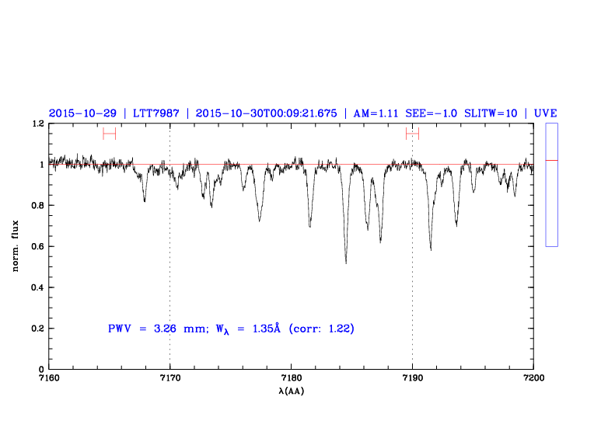Click the right red range marker near 7190
Screen dimensions: 608x421
412,134
